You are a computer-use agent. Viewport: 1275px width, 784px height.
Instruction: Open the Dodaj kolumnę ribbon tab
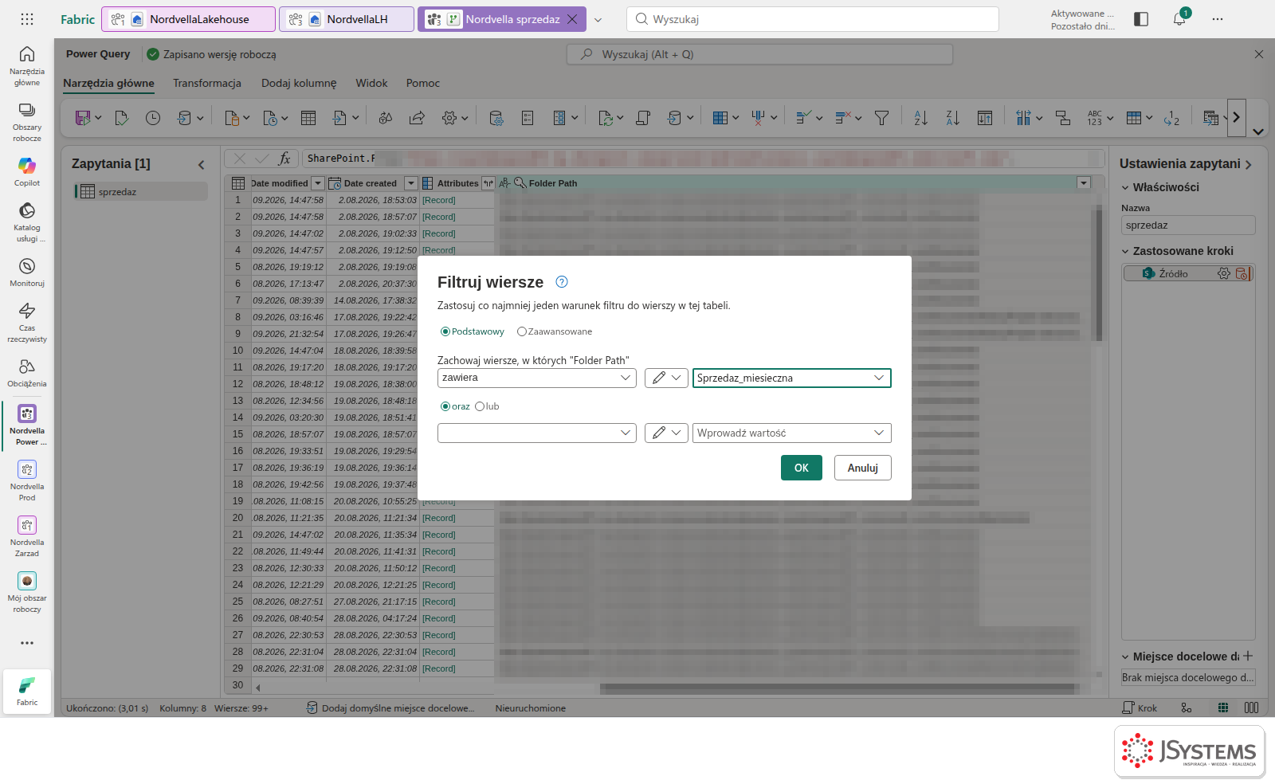click(x=299, y=83)
